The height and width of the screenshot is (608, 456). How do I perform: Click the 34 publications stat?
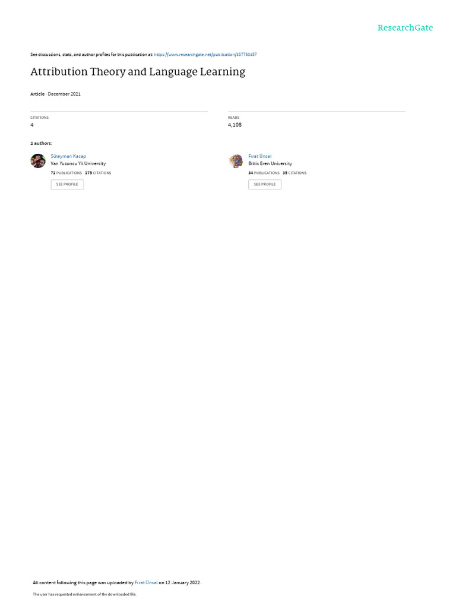264,173
